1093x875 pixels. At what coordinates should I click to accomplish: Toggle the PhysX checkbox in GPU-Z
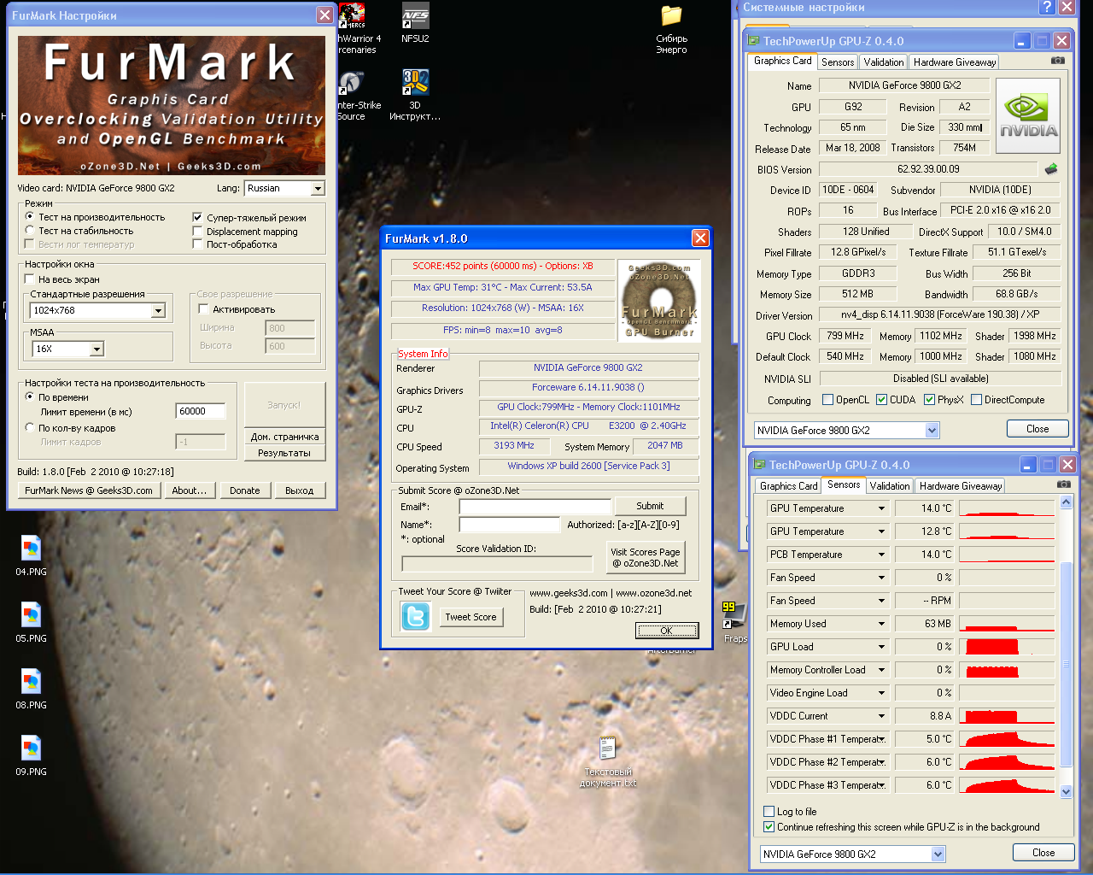pyautogui.click(x=929, y=400)
